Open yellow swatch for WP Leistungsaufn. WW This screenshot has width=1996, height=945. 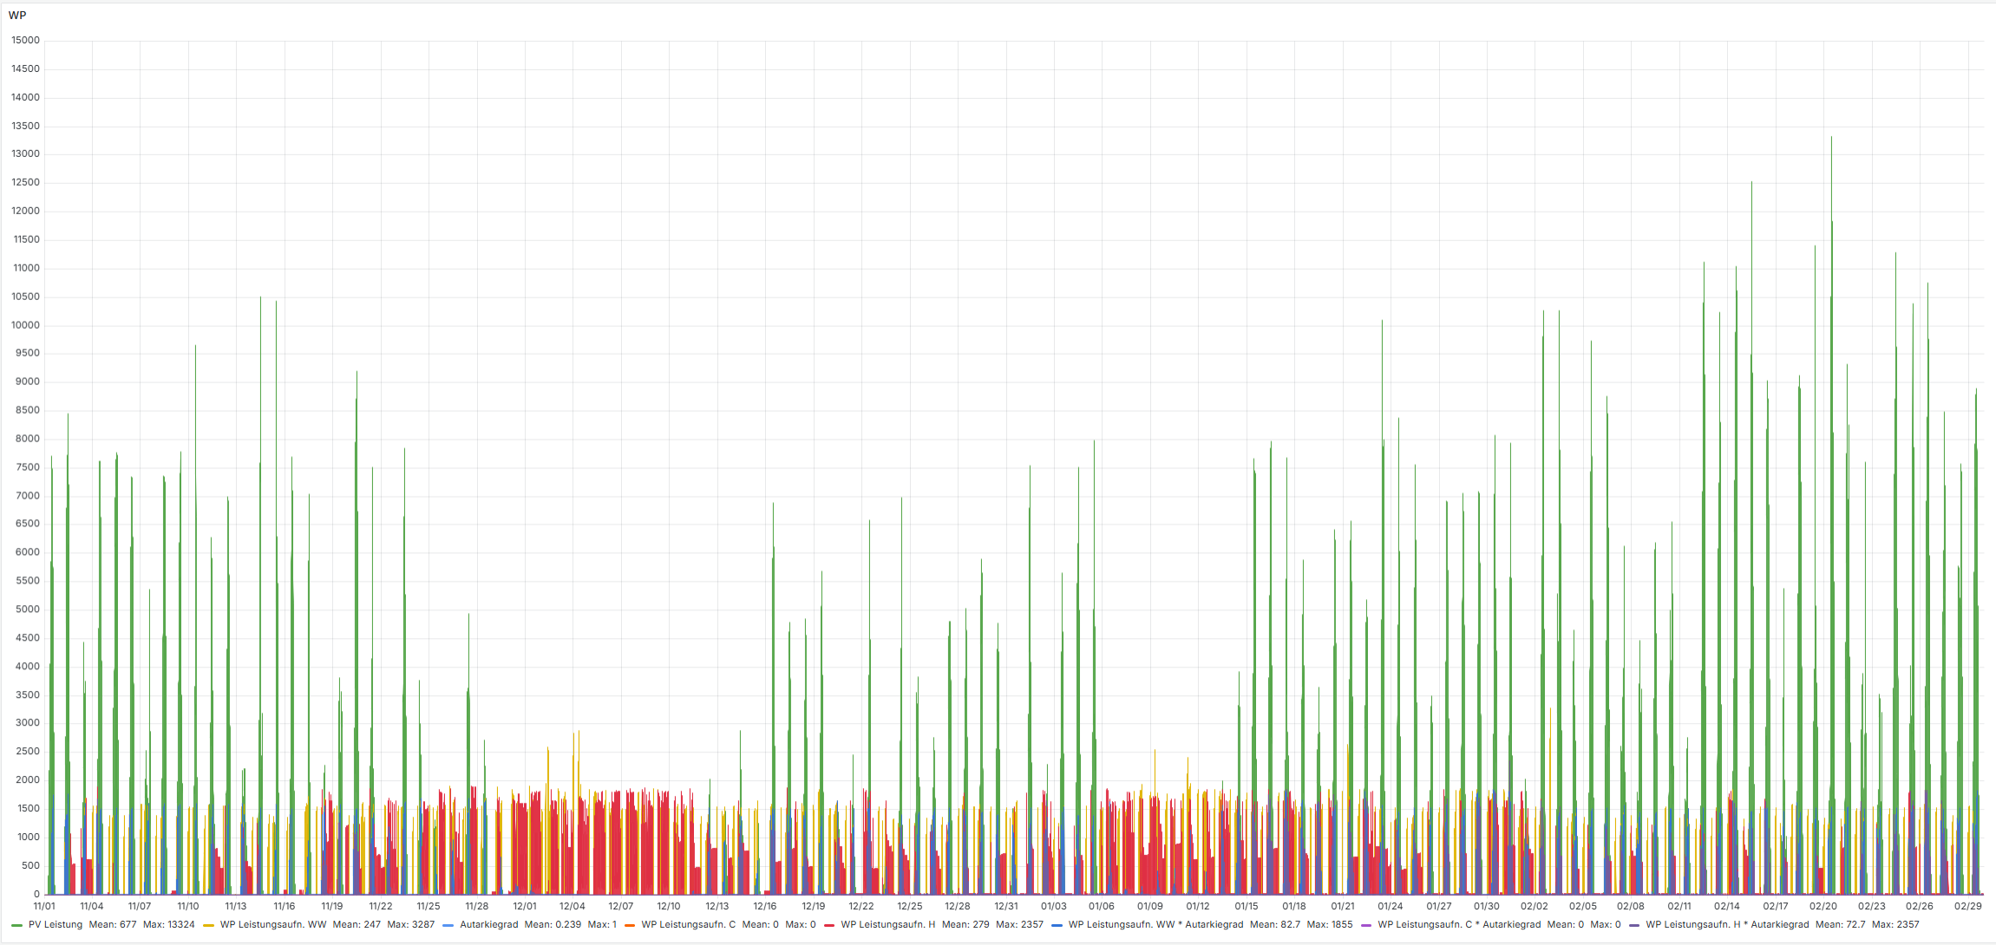(208, 925)
